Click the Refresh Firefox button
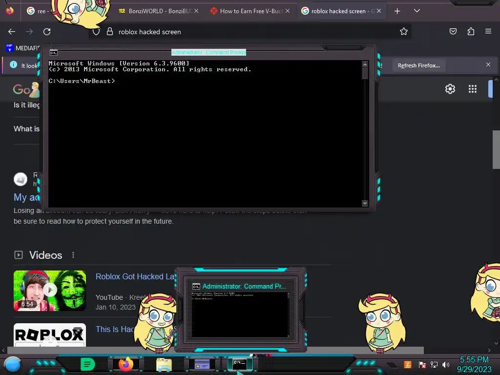Viewport: 500px width, 375px height. (x=418, y=65)
